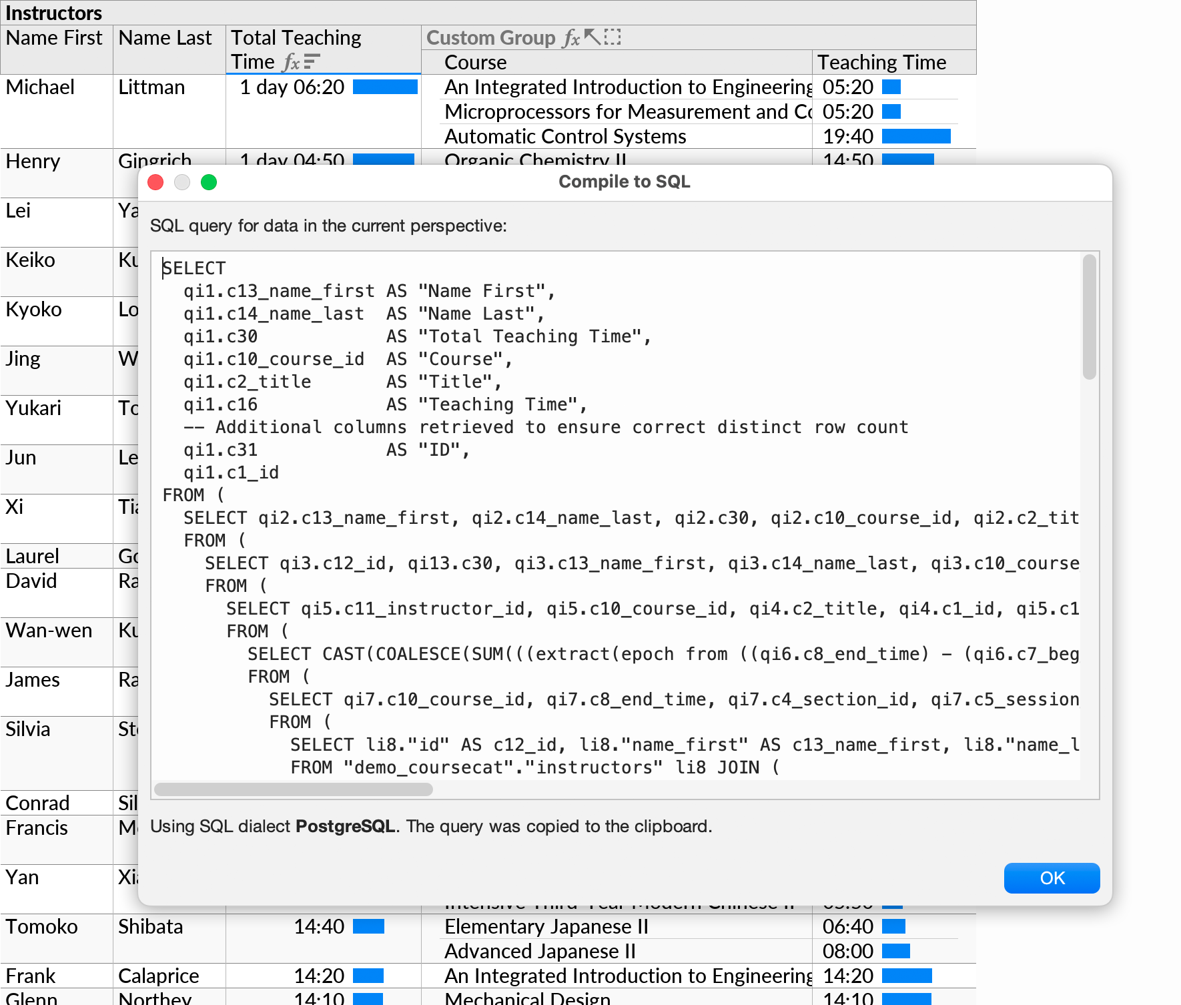Click the diagonal arrow icon in the Custom Group header
The height and width of the screenshot is (1005, 1181).
(x=591, y=37)
